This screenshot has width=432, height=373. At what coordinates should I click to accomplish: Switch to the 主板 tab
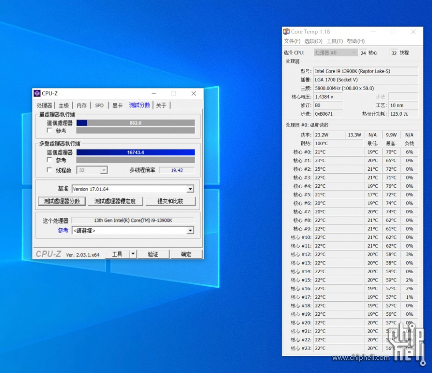coord(63,105)
